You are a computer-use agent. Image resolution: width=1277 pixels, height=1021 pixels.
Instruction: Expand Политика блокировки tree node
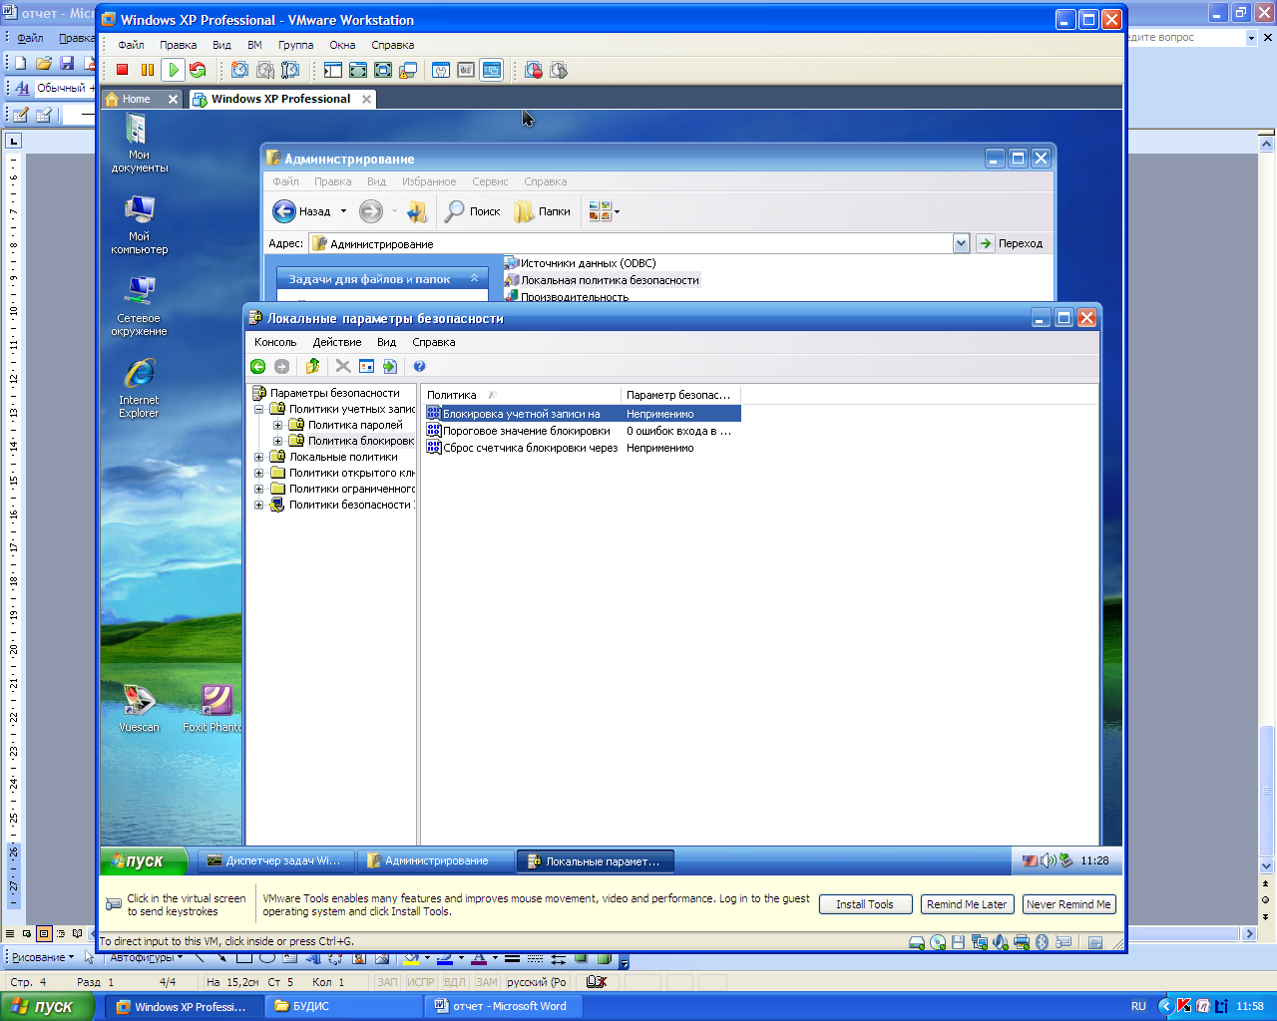tap(278, 441)
